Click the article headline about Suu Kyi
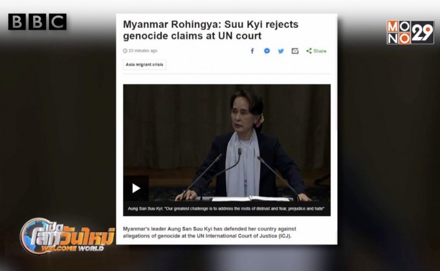This screenshot has width=440, height=271. pyautogui.click(x=210, y=30)
